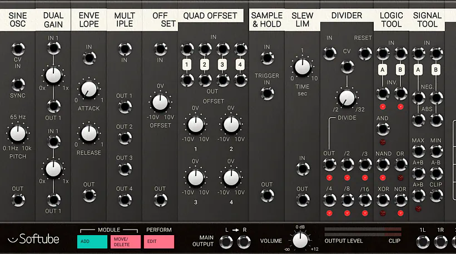The width and height of the screenshot is (456, 254).
Task: Click the Signal Tool A+B jack
Action: click(x=418, y=174)
